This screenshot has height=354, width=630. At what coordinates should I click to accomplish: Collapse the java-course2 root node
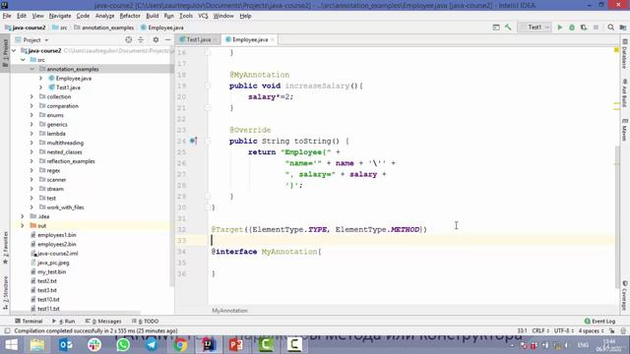tap(14, 50)
